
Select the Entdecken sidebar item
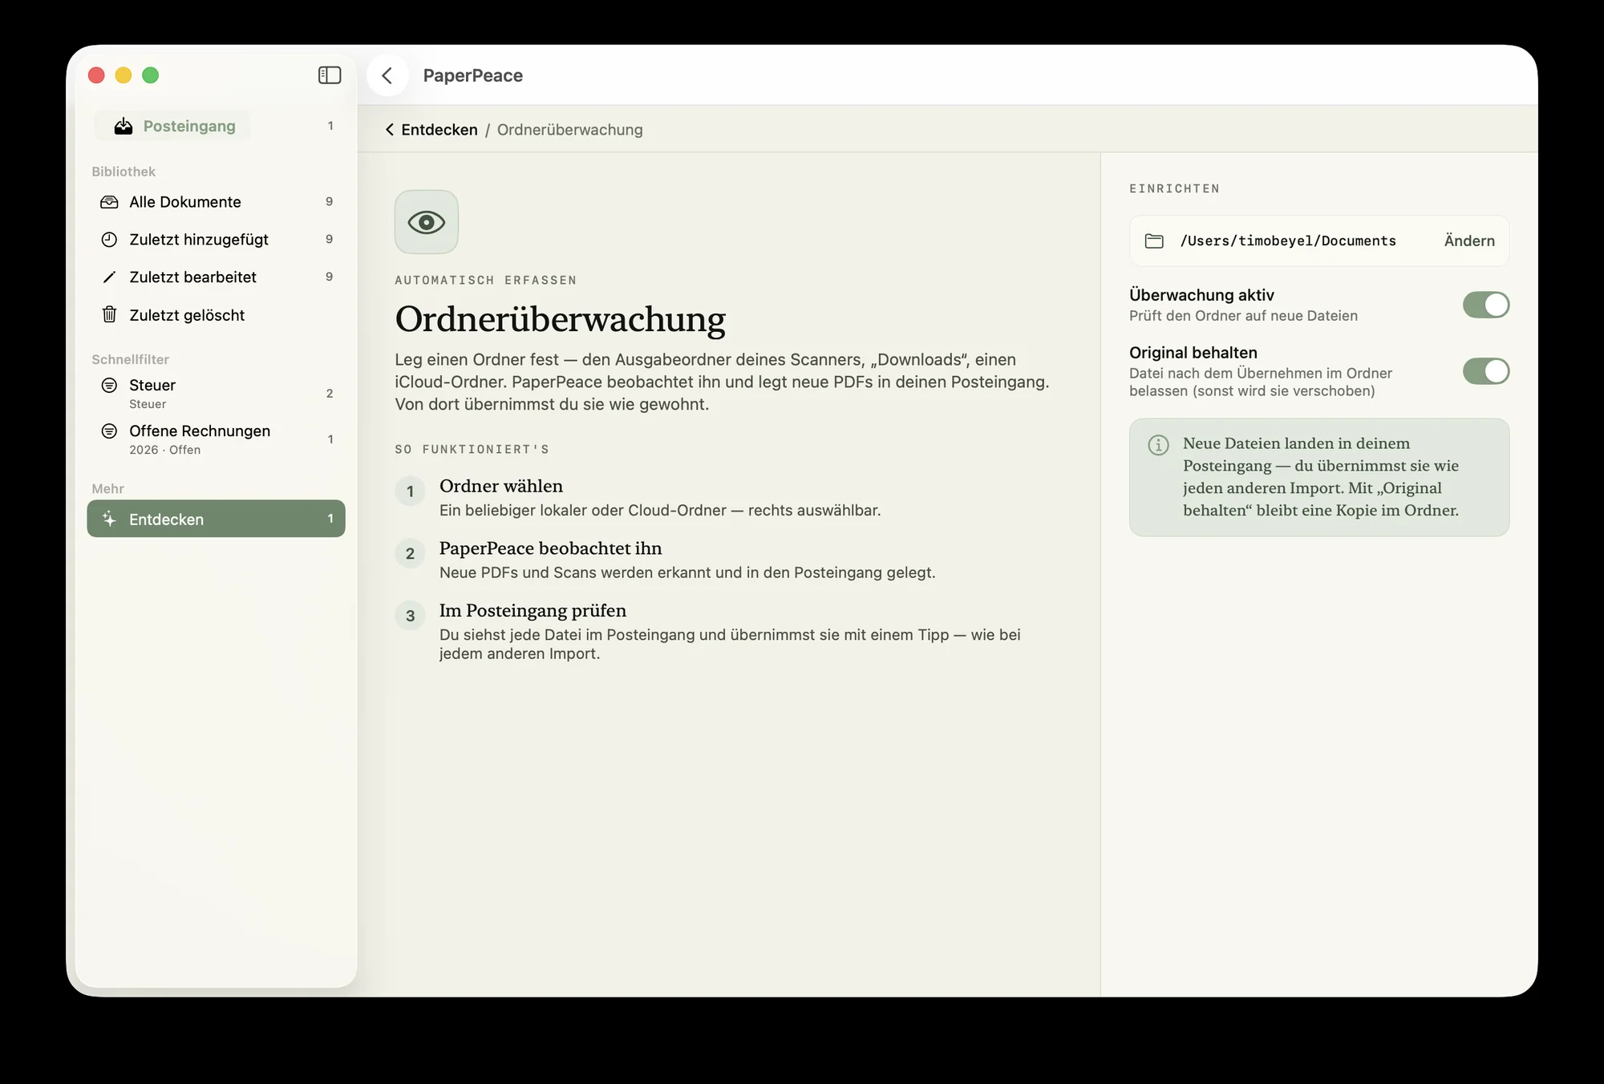pos(216,519)
